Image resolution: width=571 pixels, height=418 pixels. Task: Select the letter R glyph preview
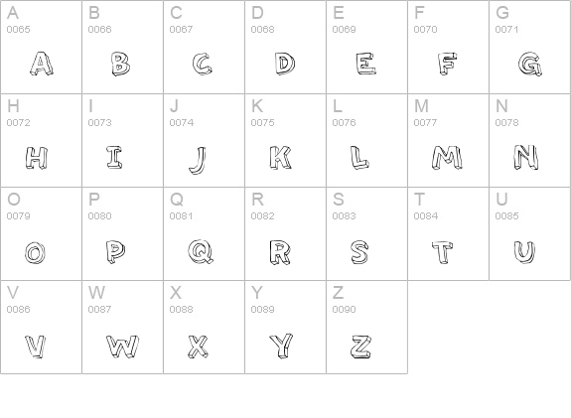coord(280,252)
